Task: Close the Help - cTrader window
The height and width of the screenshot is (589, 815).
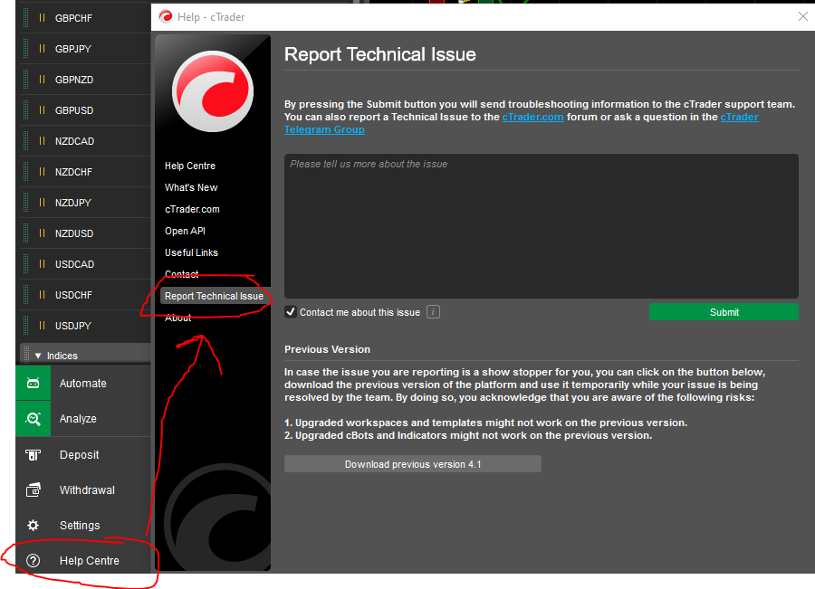Action: tap(803, 16)
